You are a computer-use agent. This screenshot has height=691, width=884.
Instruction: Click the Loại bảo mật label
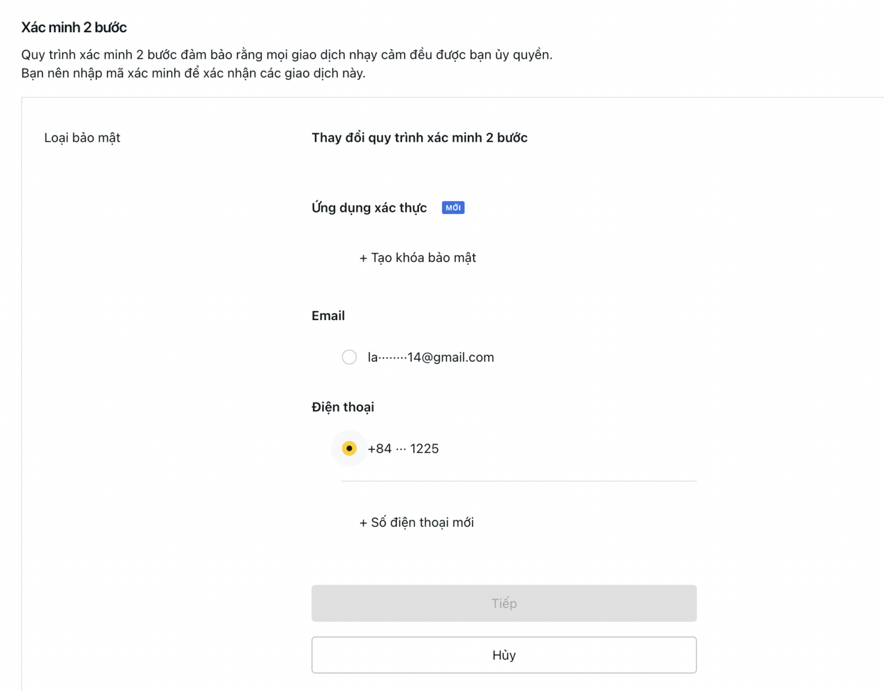[x=82, y=138]
